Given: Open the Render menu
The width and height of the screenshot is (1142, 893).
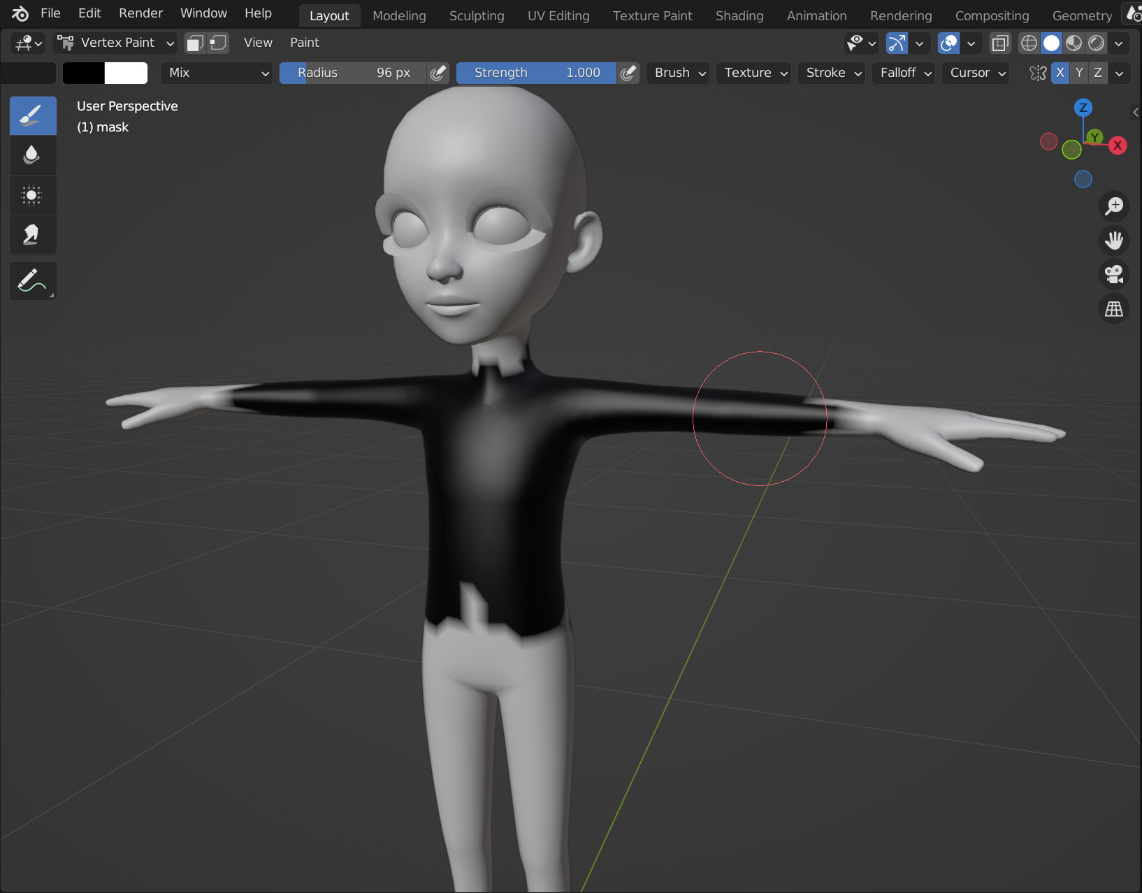Looking at the screenshot, I should point(140,13).
